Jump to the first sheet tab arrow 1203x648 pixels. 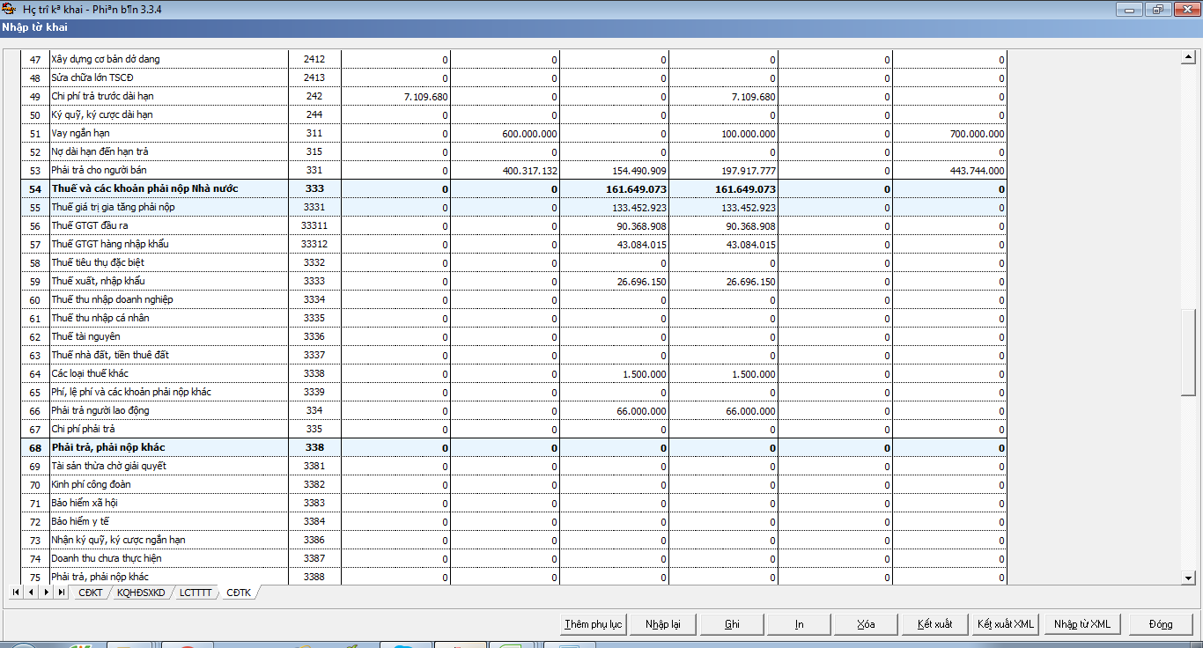coord(16,593)
